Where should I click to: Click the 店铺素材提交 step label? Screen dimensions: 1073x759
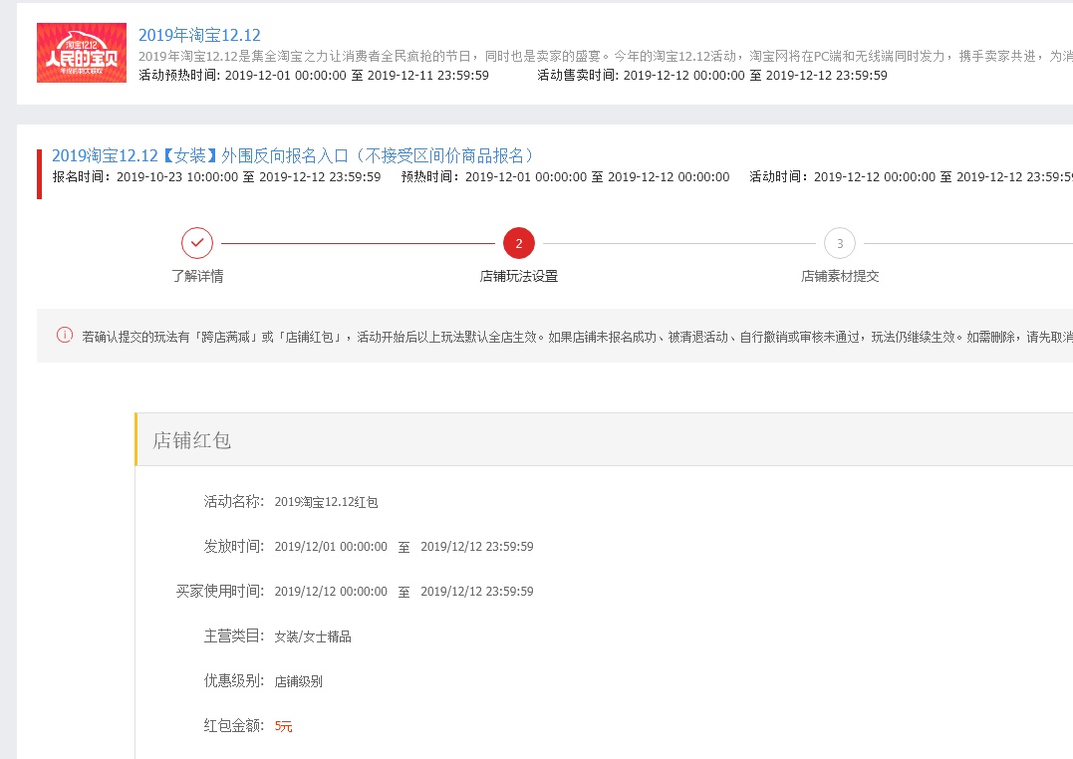[840, 276]
